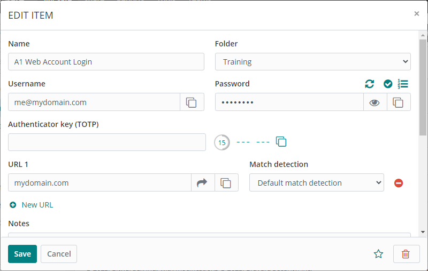This screenshot has width=428, height=271.
Task: Copy the username to clipboard
Action: point(192,102)
